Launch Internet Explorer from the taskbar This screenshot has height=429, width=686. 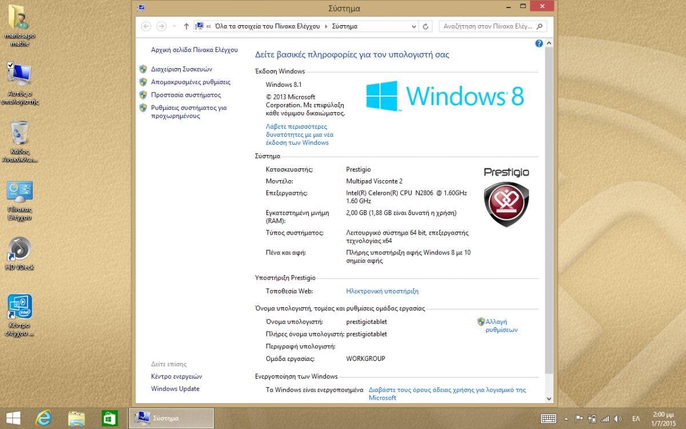[x=43, y=418]
